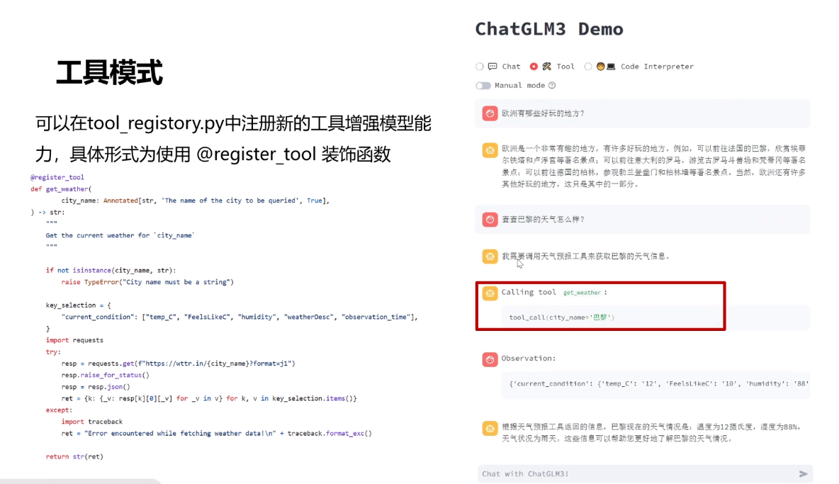This screenshot has width=839, height=484.
Task: Click the wttr.in URL request line
Action: (x=178, y=363)
